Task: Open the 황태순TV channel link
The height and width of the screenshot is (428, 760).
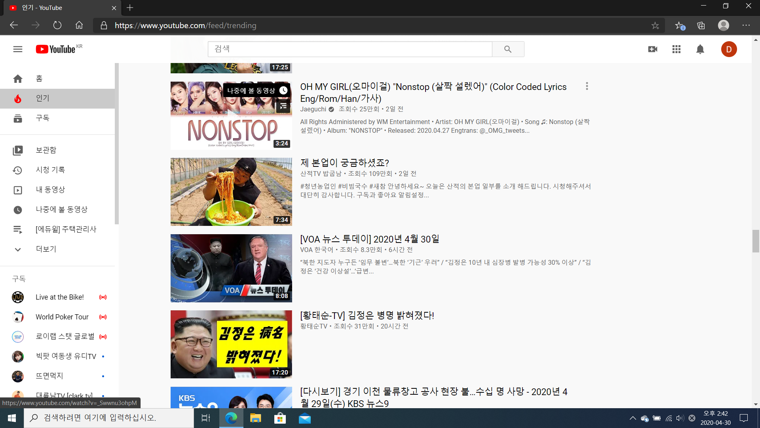Action: click(x=314, y=326)
